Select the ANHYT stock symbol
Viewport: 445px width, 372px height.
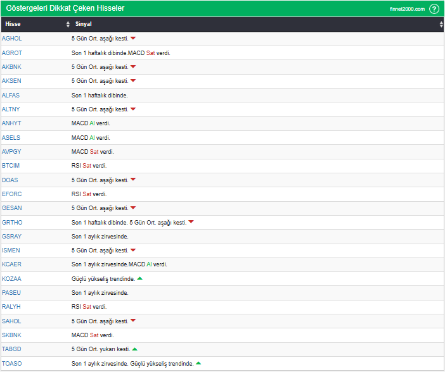11,123
